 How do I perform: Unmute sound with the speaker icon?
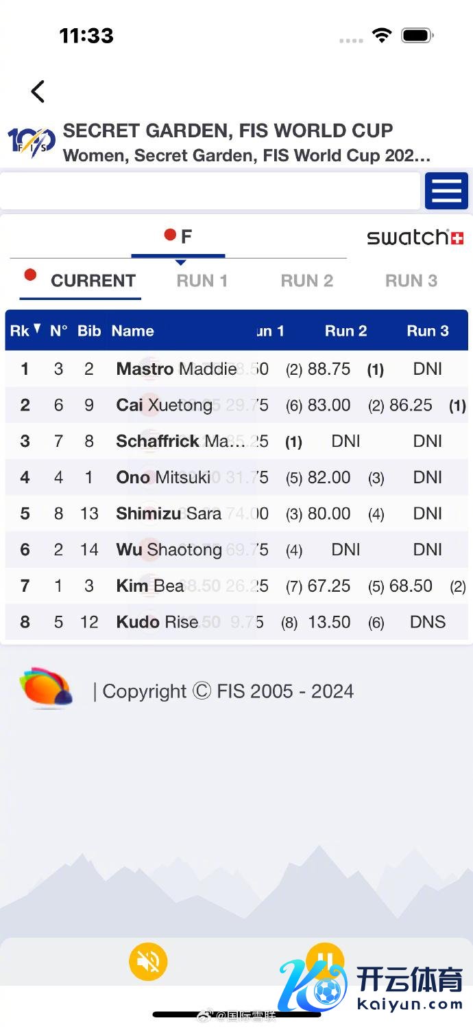pyautogui.click(x=148, y=961)
